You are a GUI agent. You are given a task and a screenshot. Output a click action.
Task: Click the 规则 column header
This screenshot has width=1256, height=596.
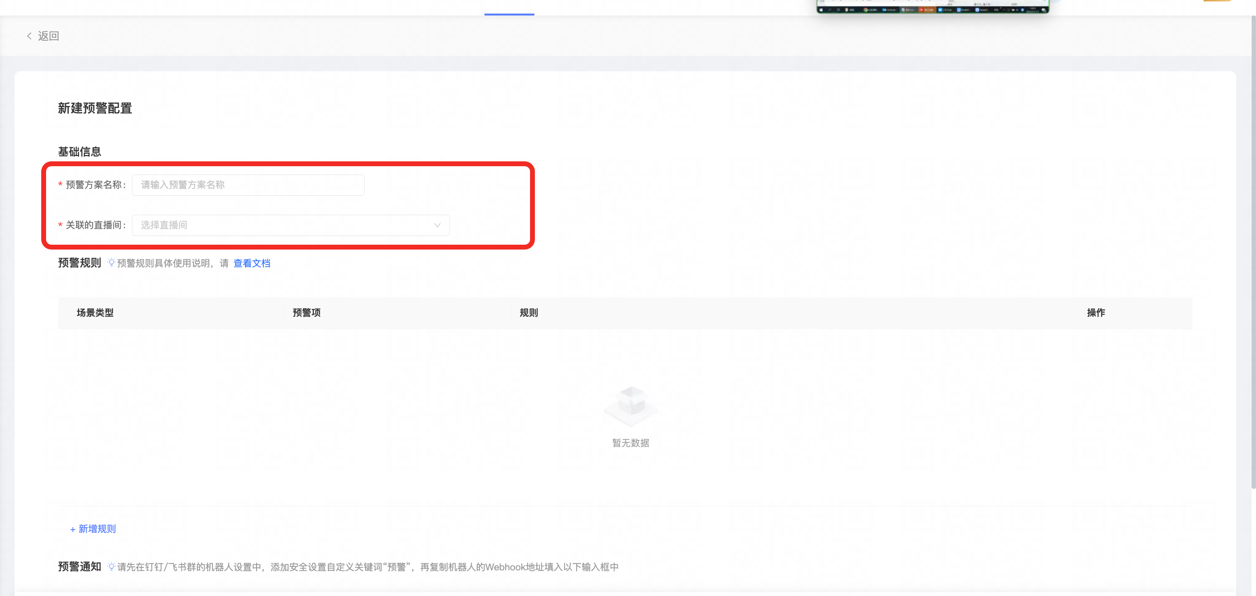click(529, 313)
